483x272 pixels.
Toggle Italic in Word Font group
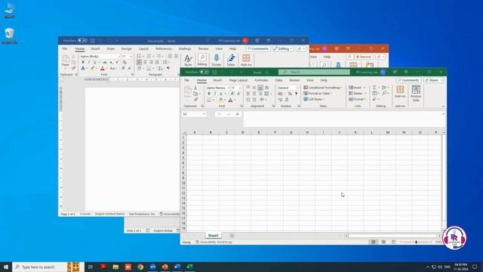(89, 62)
